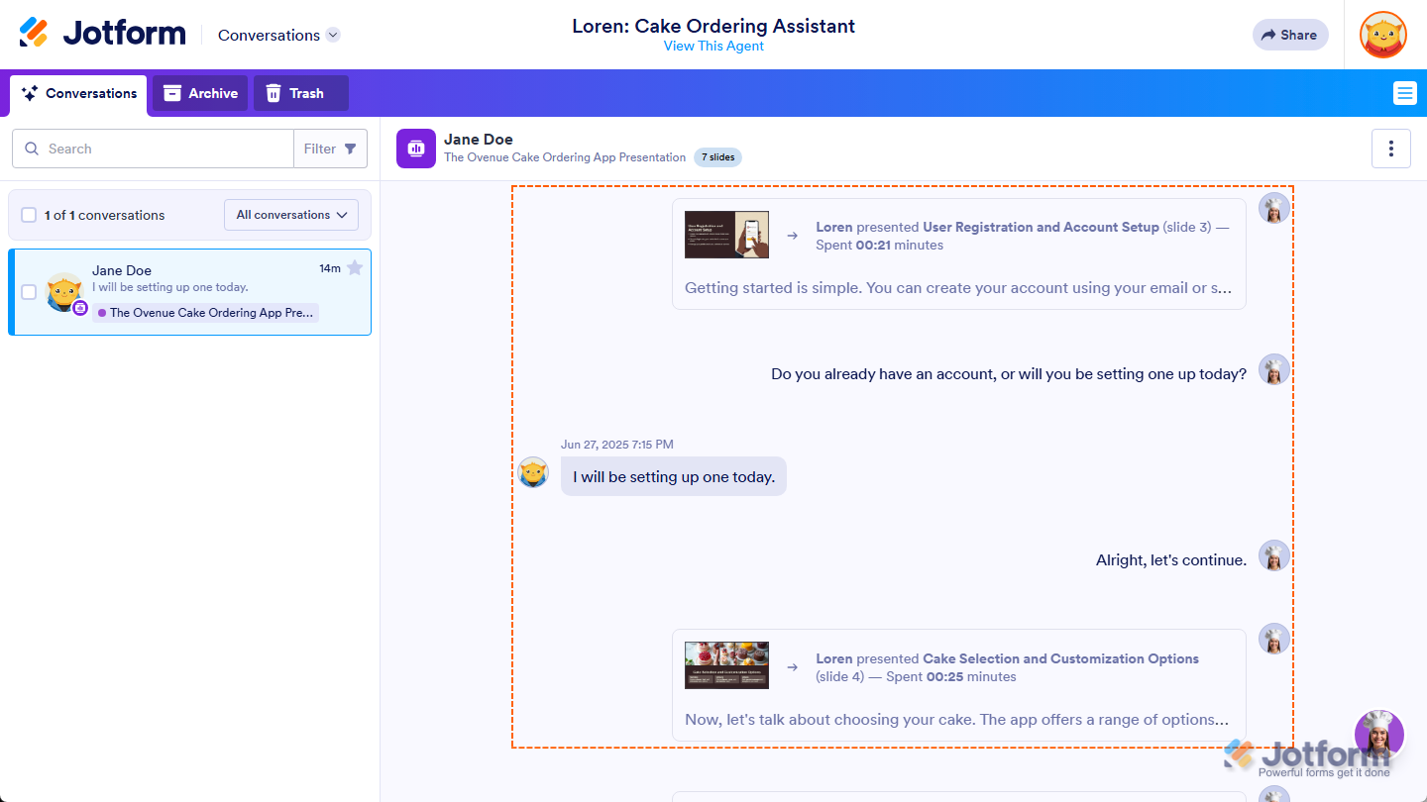This screenshot has width=1427, height=802.
Task: Click the "Do you already have an account" message
Action: click(x=1009, y=374)
